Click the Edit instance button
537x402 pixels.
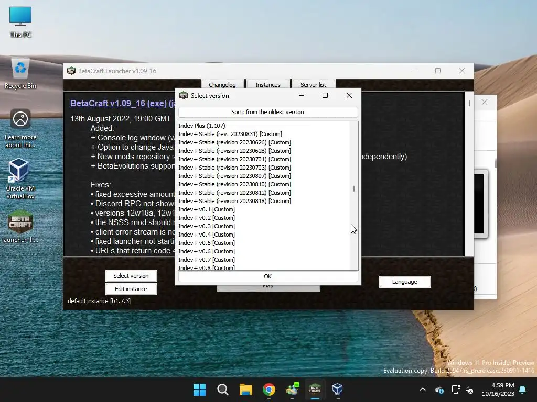coord(131,289)
